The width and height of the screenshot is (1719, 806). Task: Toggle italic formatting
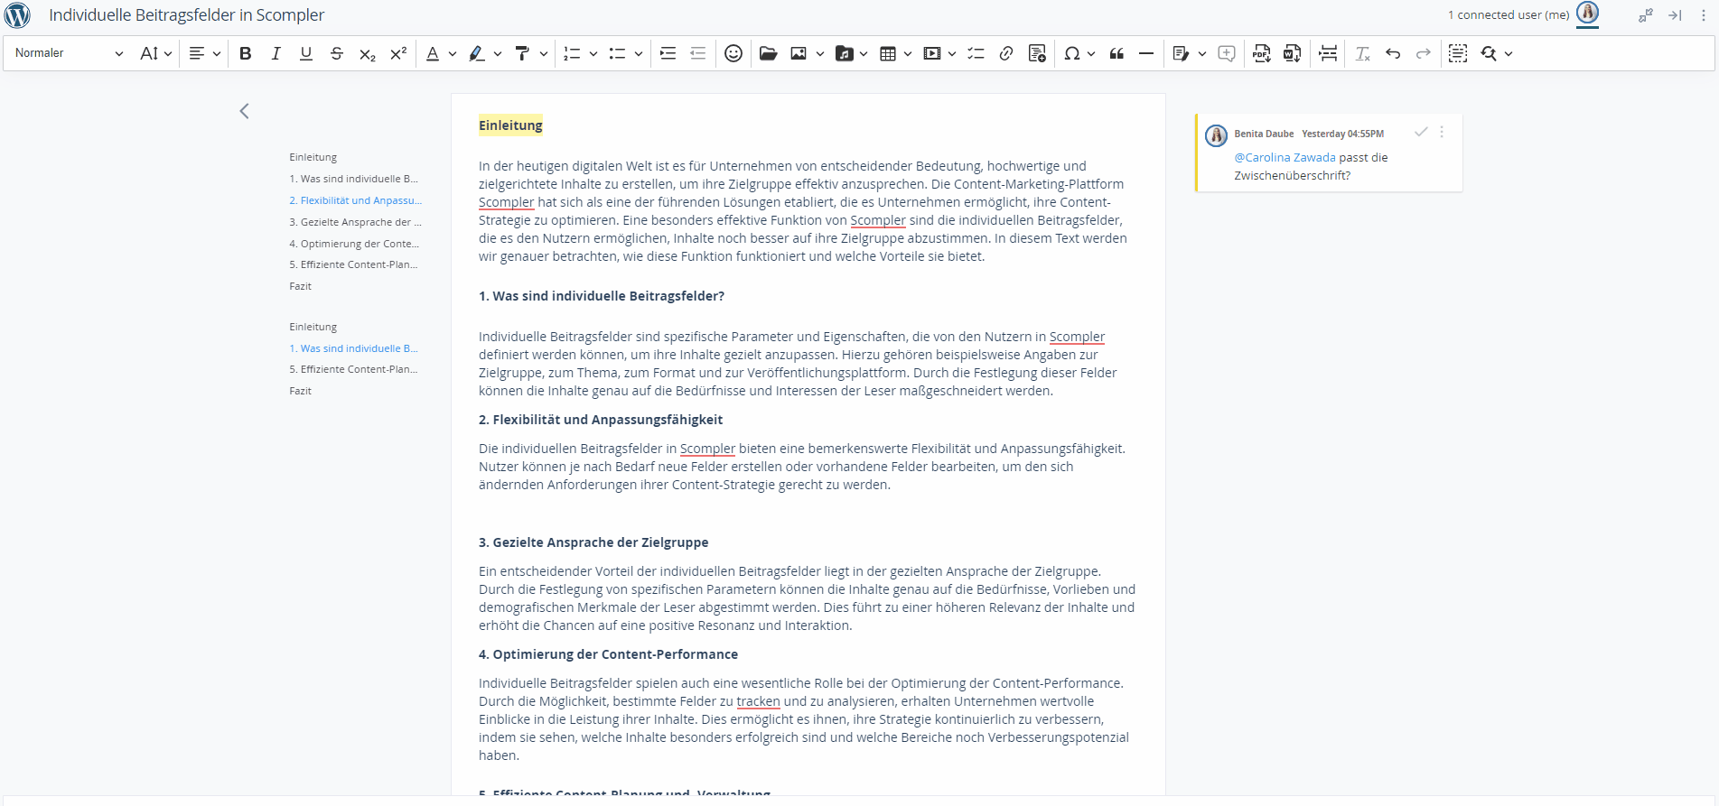[x=276, y=53]
